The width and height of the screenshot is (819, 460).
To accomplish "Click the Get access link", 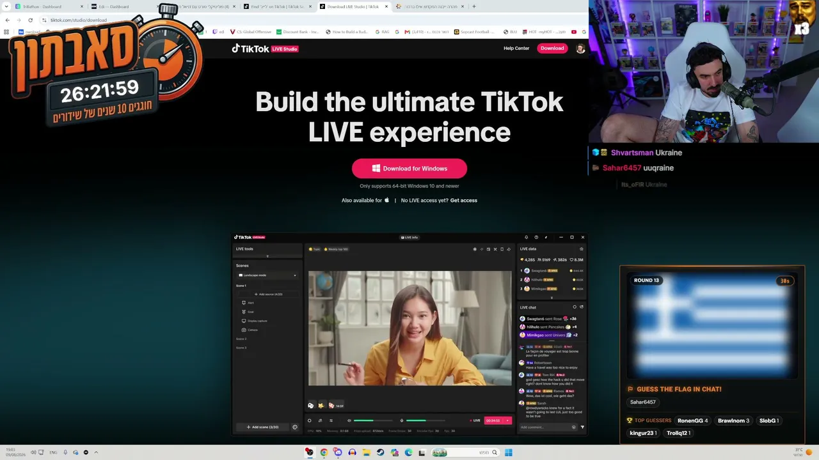I will 464,201.
